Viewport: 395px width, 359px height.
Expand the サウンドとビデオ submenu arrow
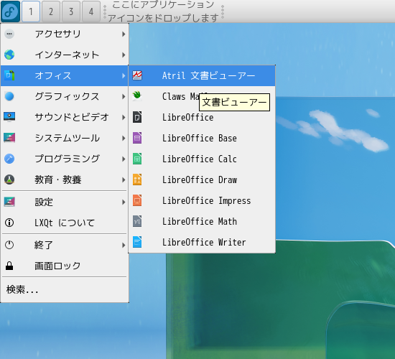[124, 117]
